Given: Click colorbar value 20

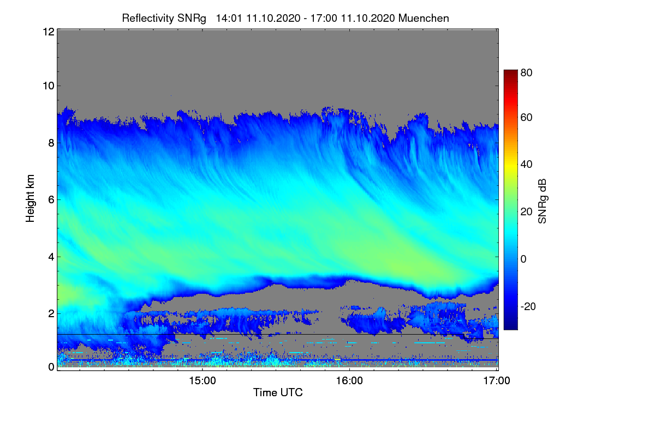Looking at the screenshot, I should point(526,212).
